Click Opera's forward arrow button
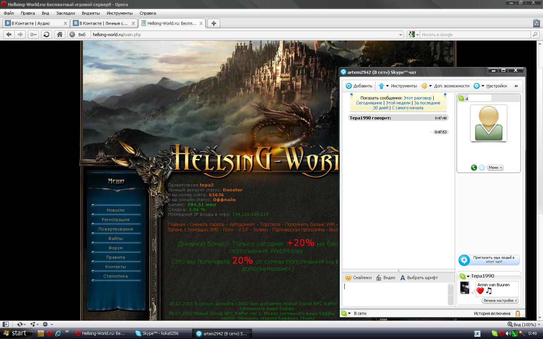Image resolution: width=543 pixels, height=339 pixels. click(x=20, y=34)
